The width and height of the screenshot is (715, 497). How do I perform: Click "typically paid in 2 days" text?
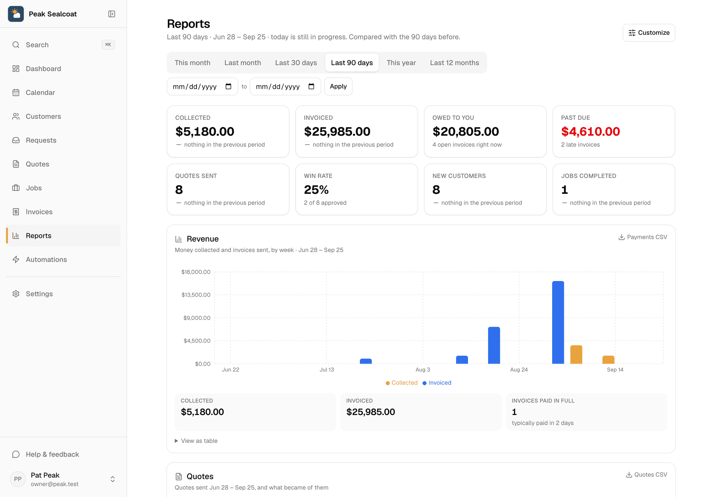[543, 423]
